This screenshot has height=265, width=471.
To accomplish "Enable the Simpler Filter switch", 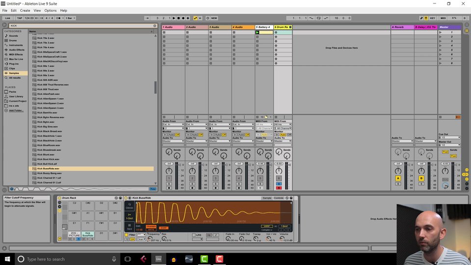I will (126, 235).
